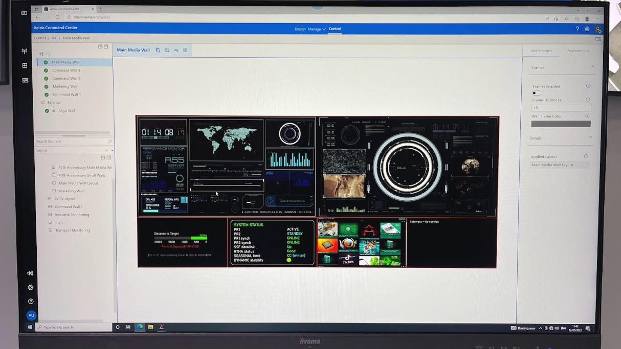
Task: Open the settings gear in left sidebar
Action: (31, 288)
